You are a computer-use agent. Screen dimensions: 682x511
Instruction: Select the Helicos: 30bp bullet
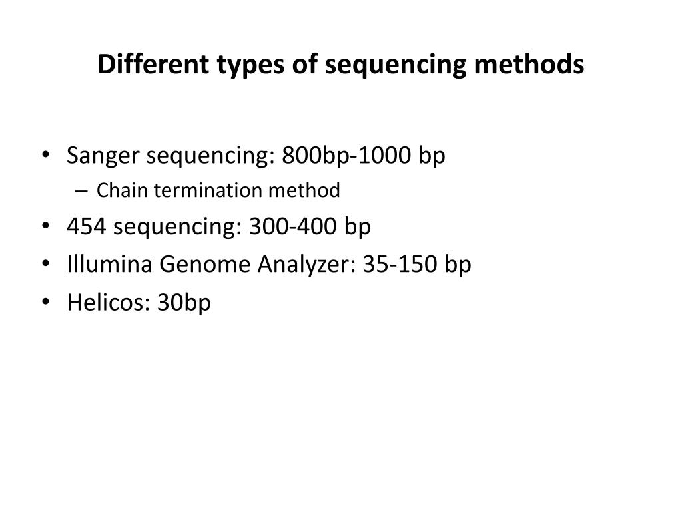(x=139, y=303)
